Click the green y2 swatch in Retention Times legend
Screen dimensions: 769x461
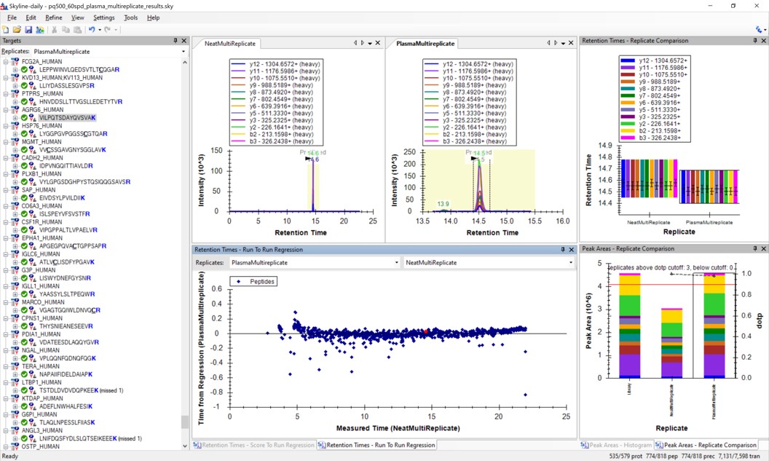point(628,124)
